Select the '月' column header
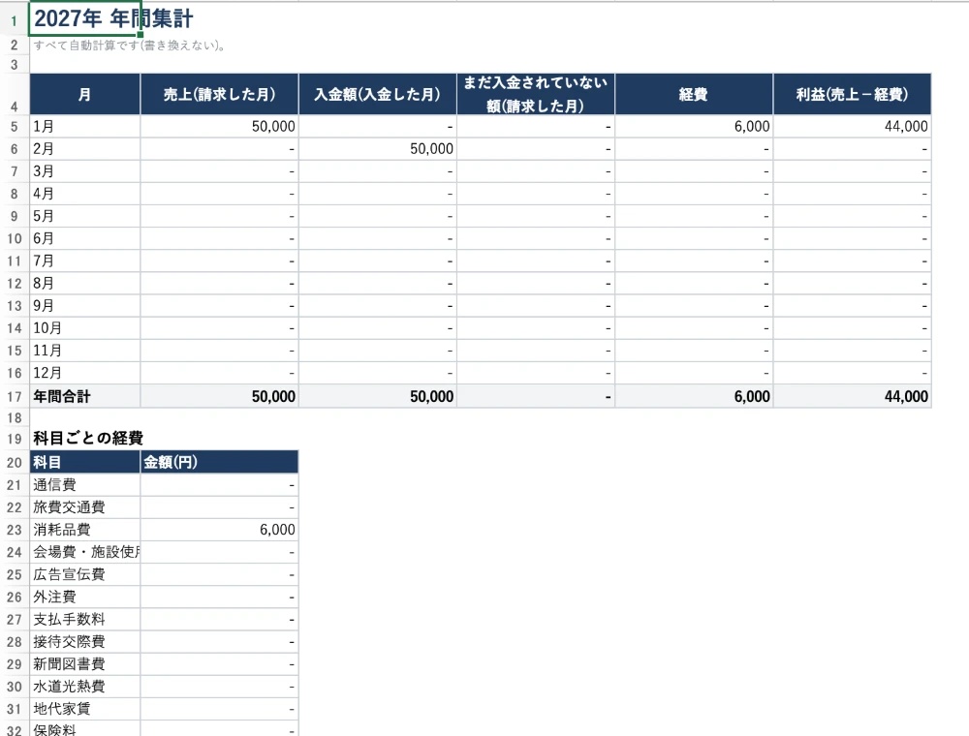The width and height of the screenshot is (969, 736). click(x=84, y=95)
